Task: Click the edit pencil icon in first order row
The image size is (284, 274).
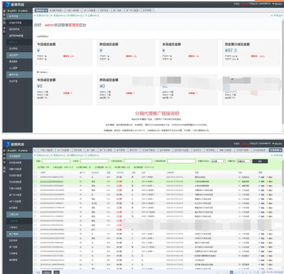Action: (259, 177)
